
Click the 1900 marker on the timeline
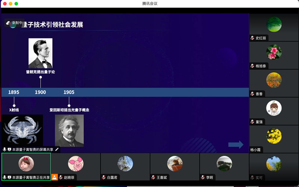(40, 92)
